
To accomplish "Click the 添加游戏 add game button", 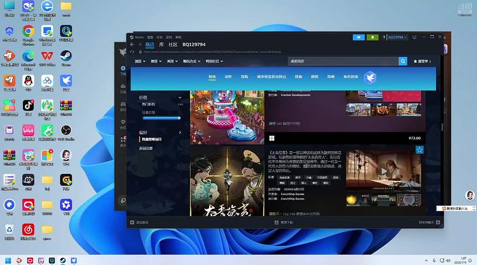I will tap(140, 223).
